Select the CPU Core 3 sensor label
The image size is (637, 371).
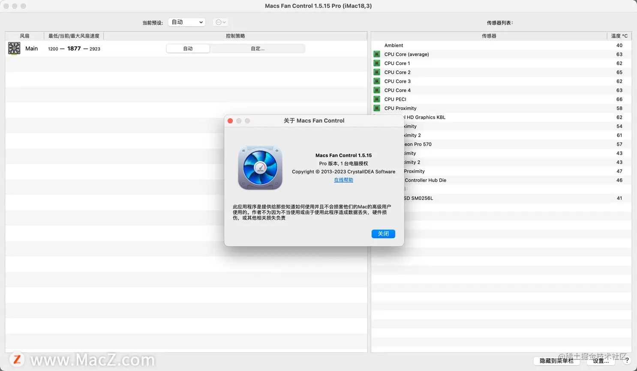[397, 81]
